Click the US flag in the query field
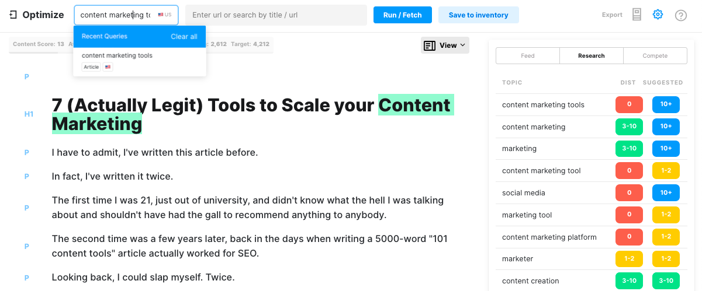 point(161,15)
